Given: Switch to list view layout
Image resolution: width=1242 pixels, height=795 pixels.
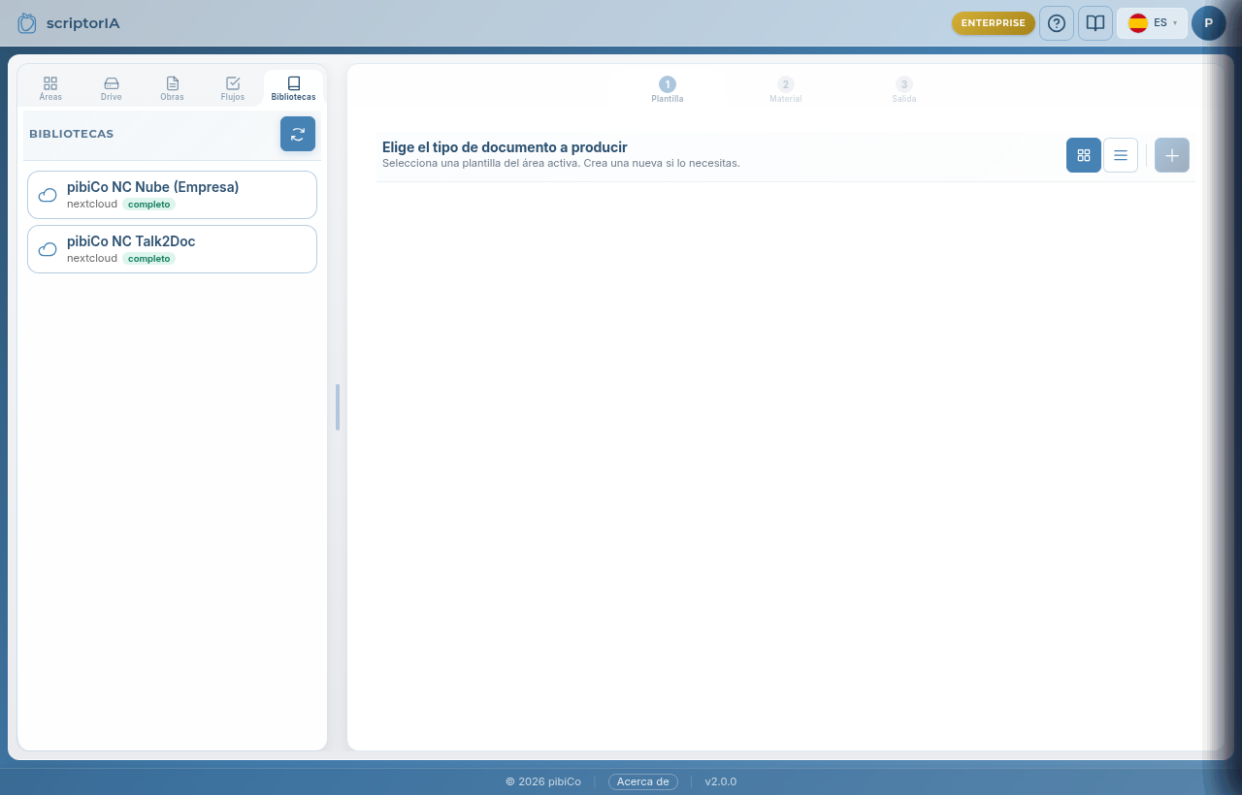Looking at the screenshot, I should 1121,155.
